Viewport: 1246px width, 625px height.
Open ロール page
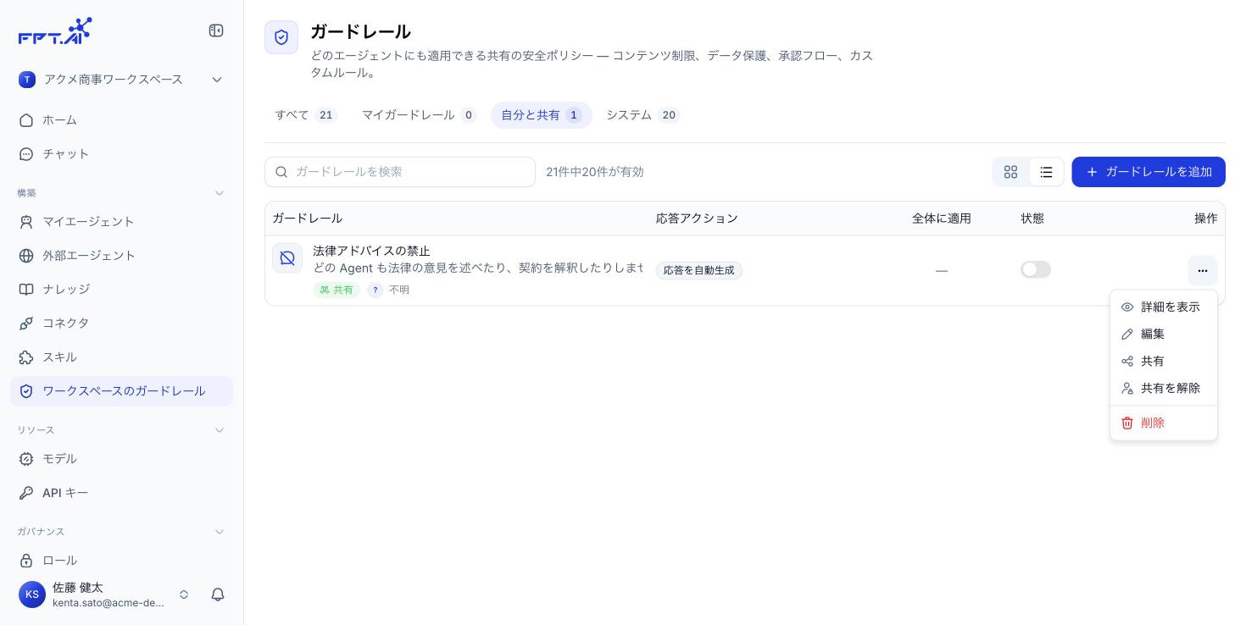[121, 561]
